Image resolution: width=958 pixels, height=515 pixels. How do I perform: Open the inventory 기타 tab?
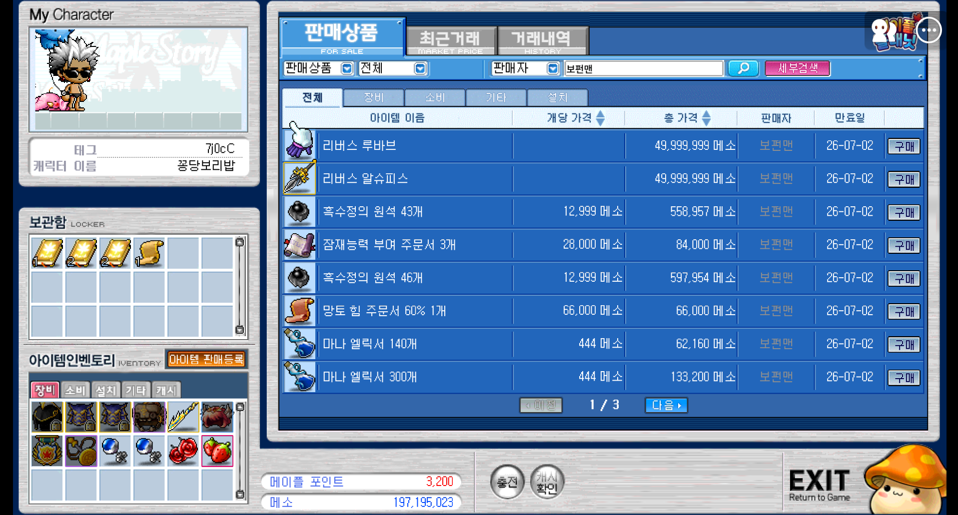tap(135, 390)
